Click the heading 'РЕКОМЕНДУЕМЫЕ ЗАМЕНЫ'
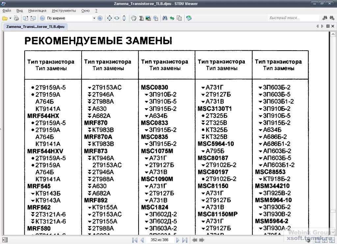This screenshot has height=244, width=337. (98, 40)
